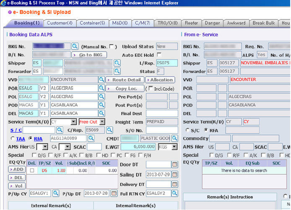Click the SCAC input field in ALPS
The width and height of the screenshot is (291, 210).
[x=94, y=147]
